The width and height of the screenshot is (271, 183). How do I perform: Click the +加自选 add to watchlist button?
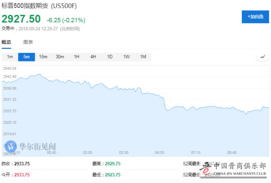pos(255,17)
